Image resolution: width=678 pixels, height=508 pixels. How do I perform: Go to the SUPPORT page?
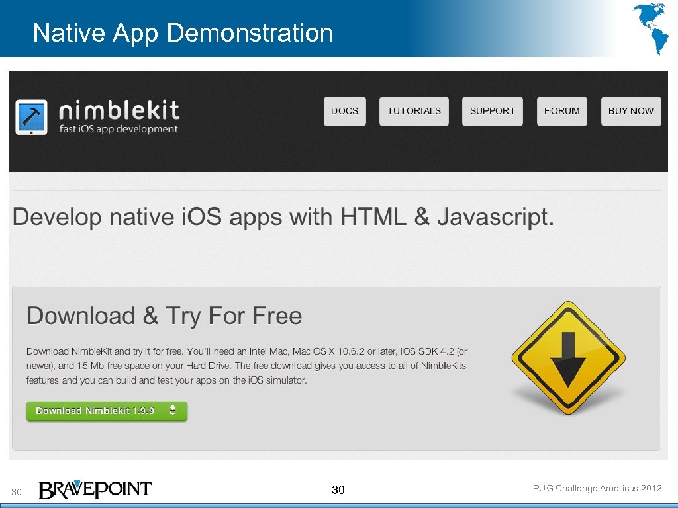[493, 111]
